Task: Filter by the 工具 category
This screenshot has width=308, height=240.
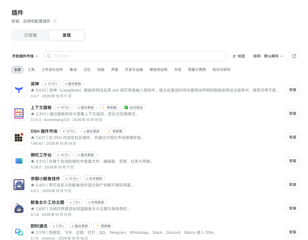Action: 31,70
